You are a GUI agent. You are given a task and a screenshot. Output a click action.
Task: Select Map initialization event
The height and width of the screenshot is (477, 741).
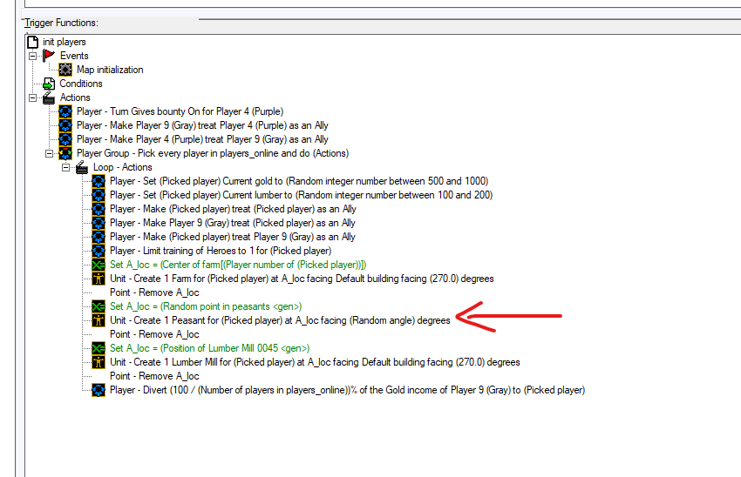[x=110, y=70]
